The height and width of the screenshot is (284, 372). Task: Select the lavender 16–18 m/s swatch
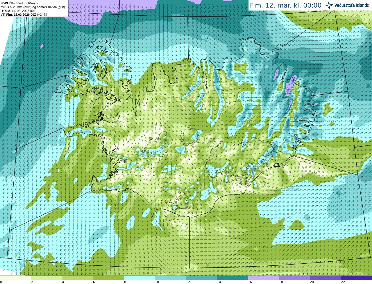(263, 278)
